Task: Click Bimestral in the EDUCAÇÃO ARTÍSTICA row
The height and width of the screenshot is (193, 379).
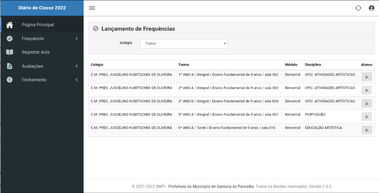Action: coord(293,128)
